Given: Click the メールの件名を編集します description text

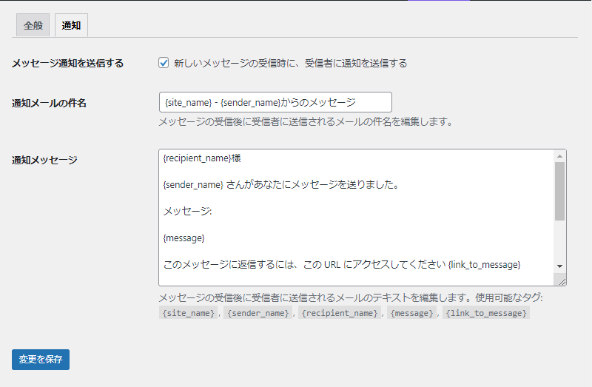Looking at the screenshot, I should click(306, 122).
